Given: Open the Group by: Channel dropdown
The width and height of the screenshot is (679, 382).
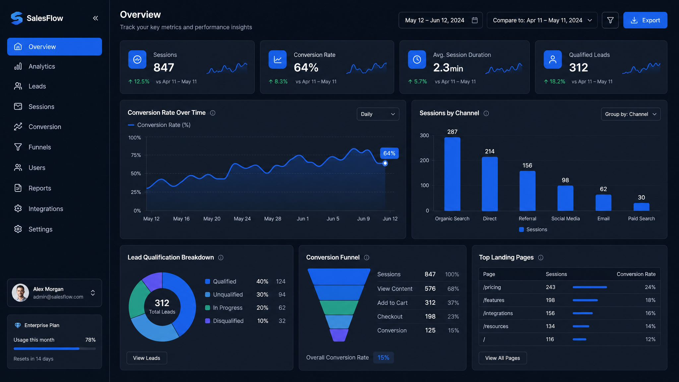Looking at the screenshot, I should [631, 114].
